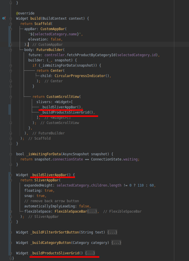Click the 'controller' identifier
Screen dimensions: 189x261
tap(55, 55)
